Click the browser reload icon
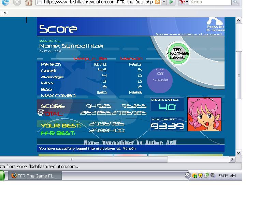 pos(5,2)
